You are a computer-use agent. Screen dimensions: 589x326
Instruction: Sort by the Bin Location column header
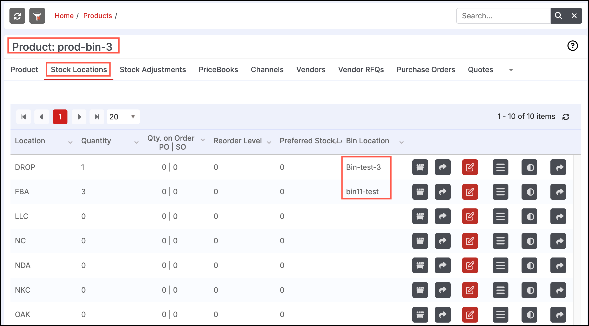367,141
